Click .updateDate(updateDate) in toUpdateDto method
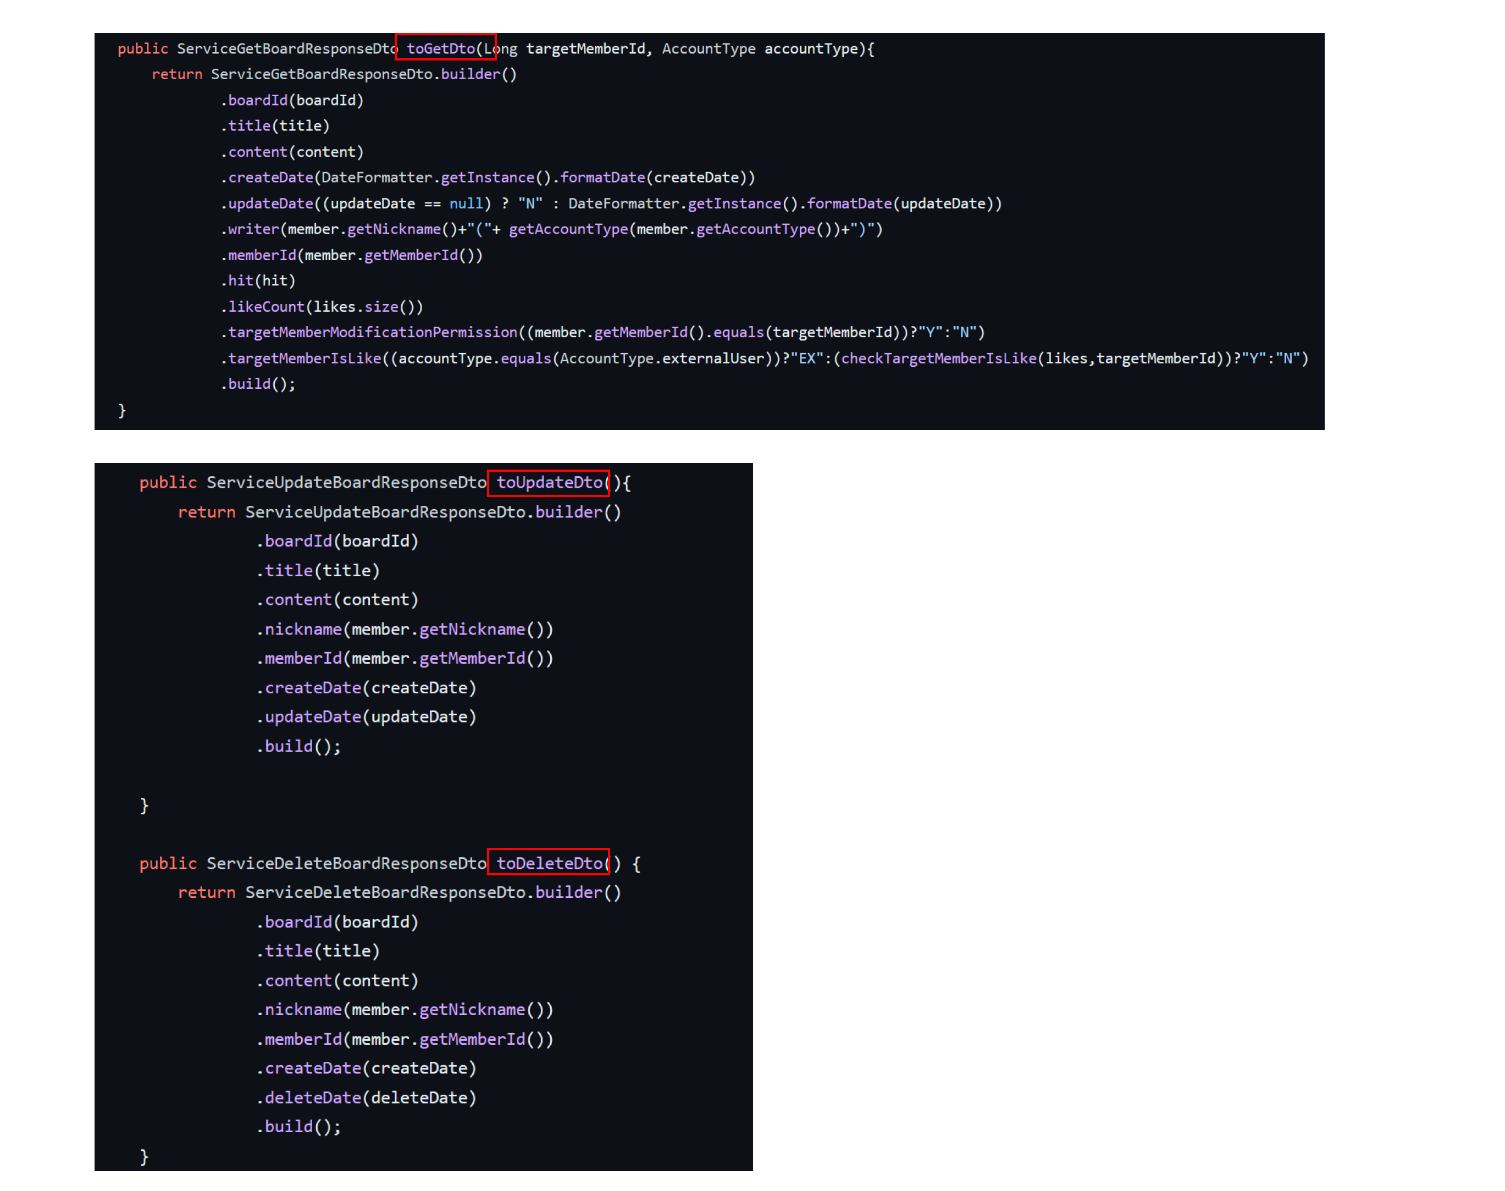 (367, 716)
